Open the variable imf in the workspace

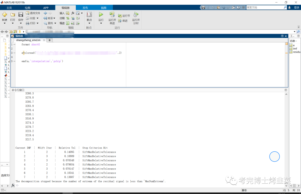[295, 48]
